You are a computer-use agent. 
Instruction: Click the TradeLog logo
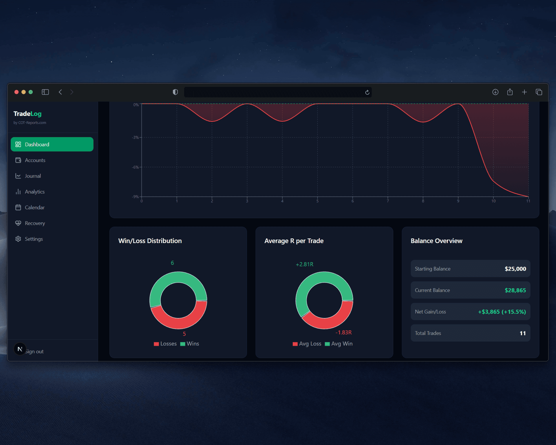(x=28, y=114)
